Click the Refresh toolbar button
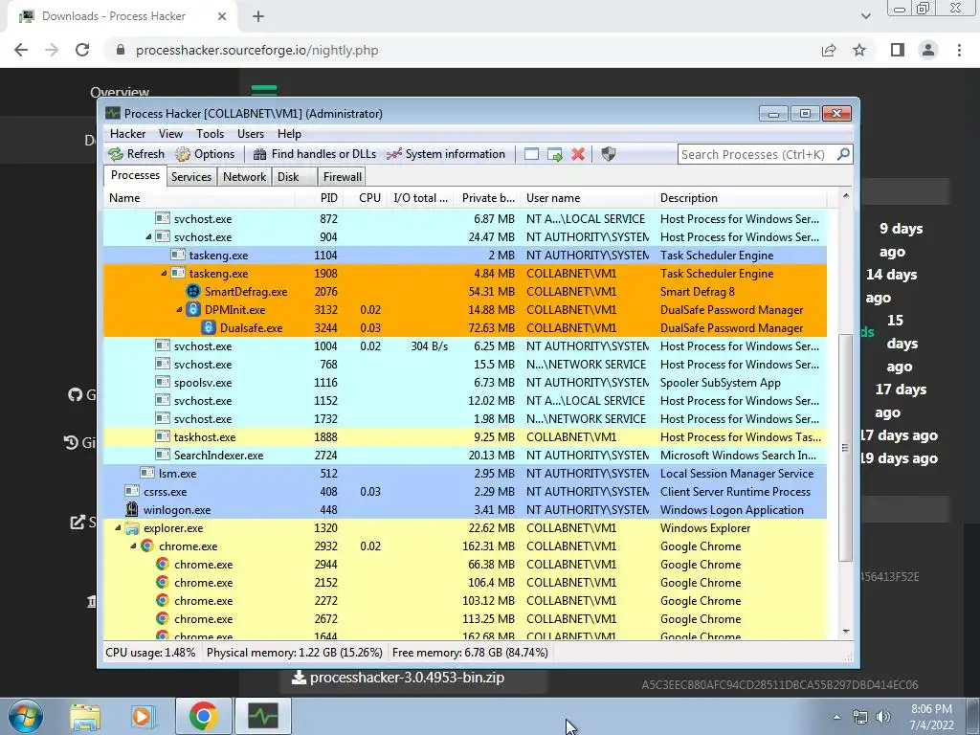Image resolution: width=980 pixels, height=735 pixels. tap(136, 154)
